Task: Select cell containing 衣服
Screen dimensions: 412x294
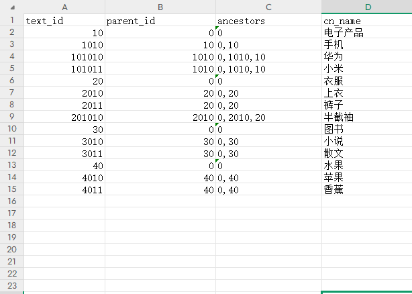Action: point(367,81)
